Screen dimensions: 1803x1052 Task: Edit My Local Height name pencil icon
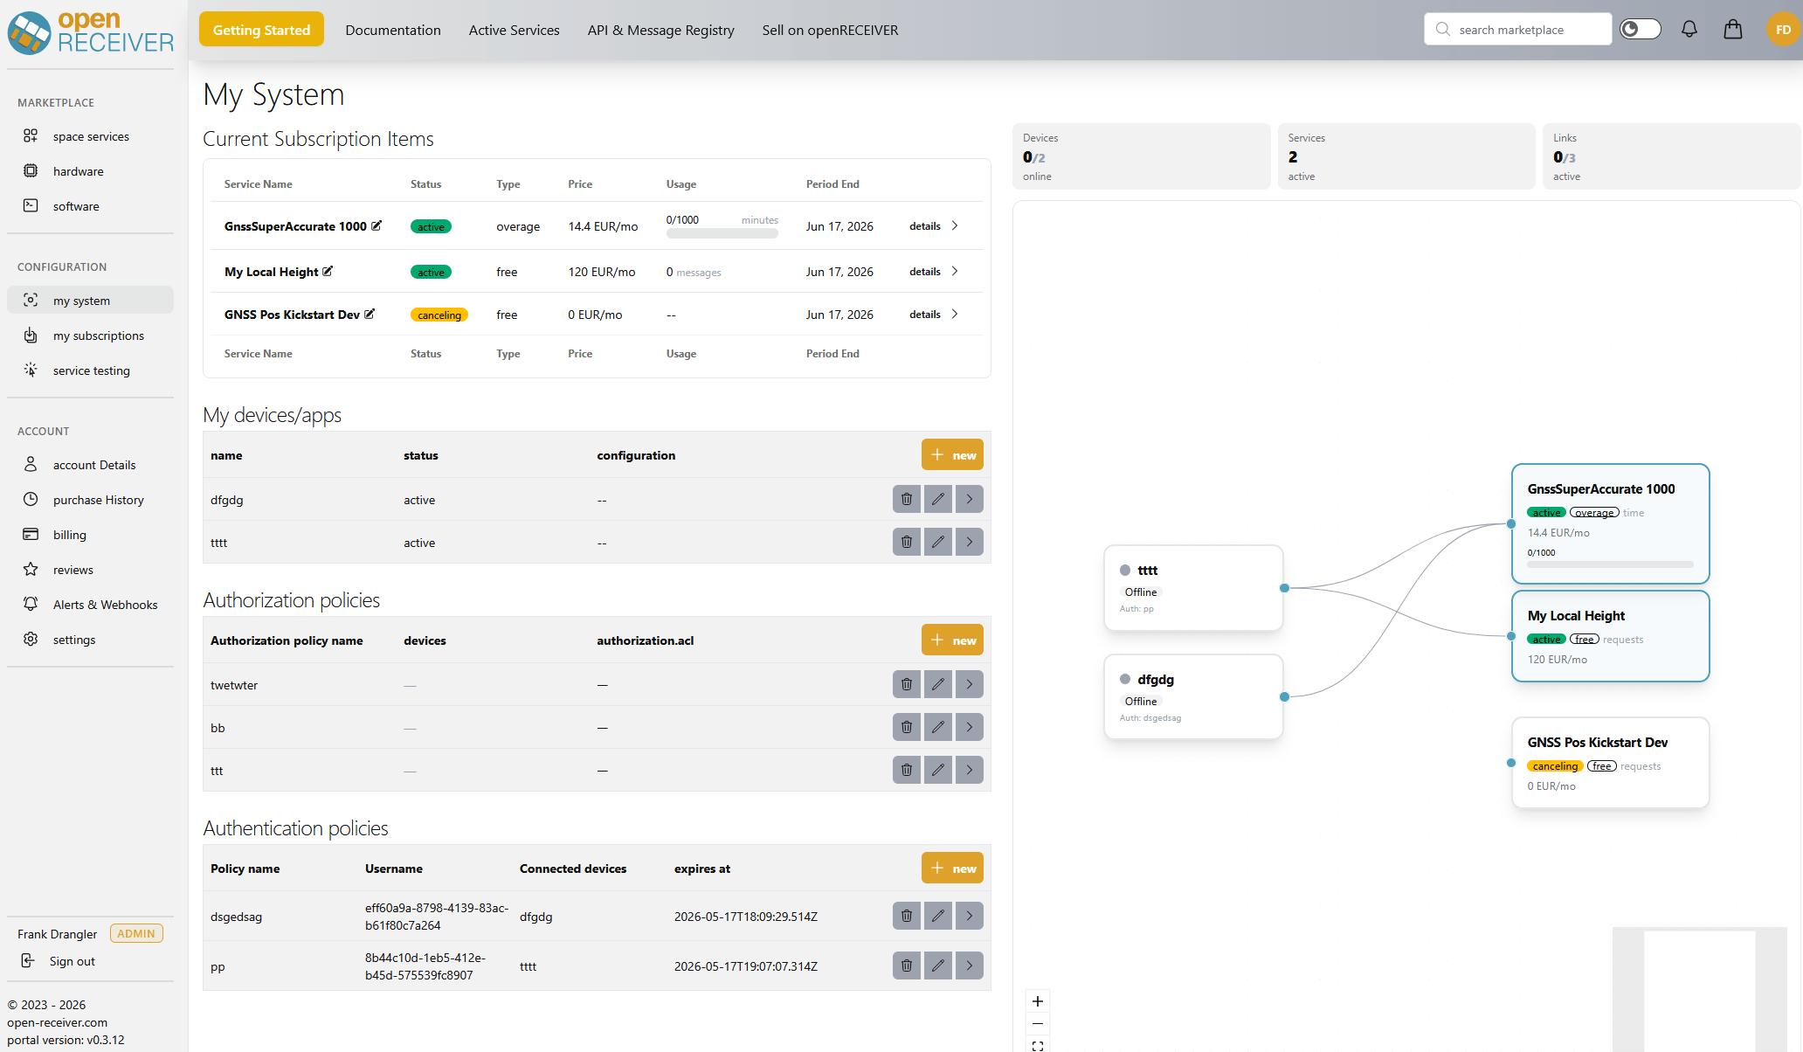tap(328, 271)
